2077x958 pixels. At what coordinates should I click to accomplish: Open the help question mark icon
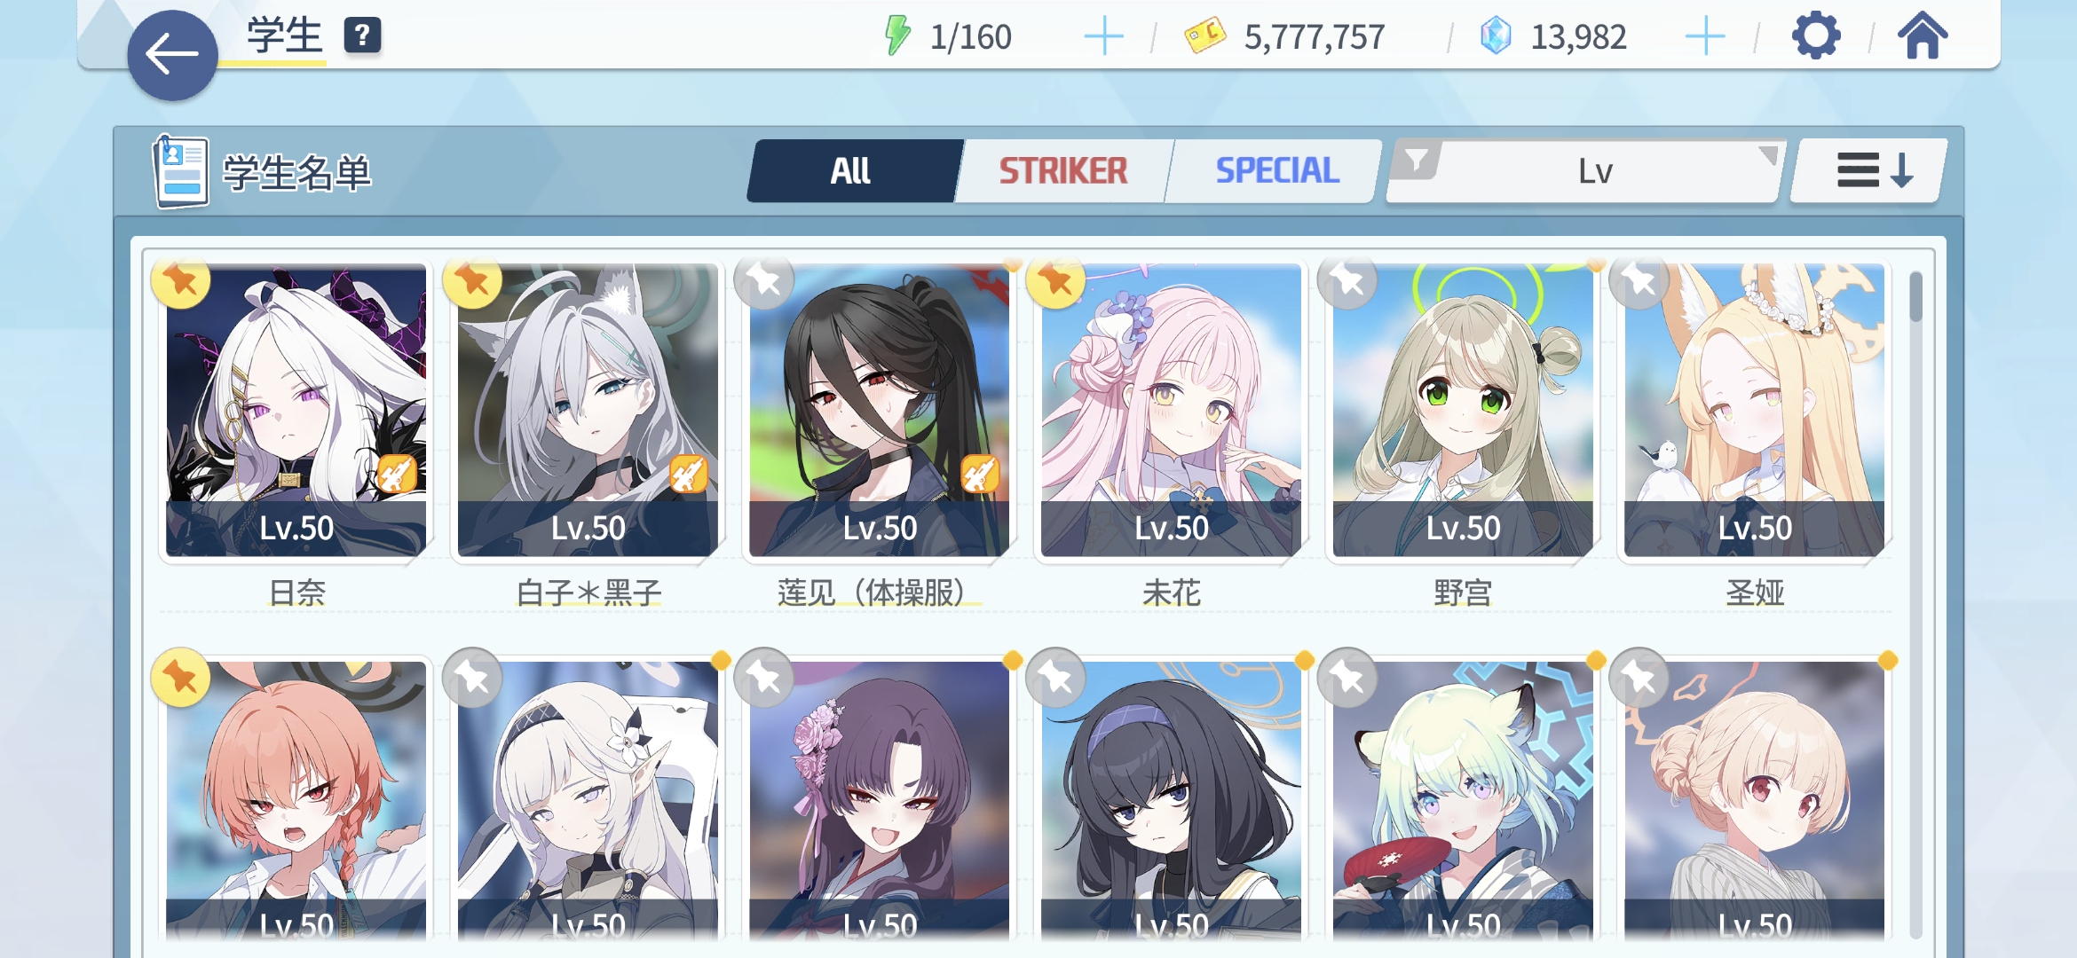coord(362,36)
